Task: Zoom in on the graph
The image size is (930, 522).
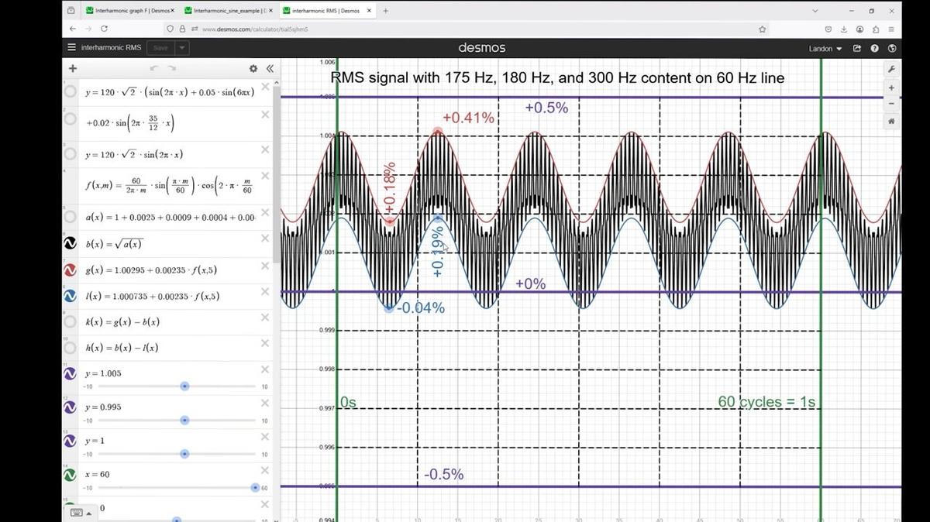Action: point(891,88)
